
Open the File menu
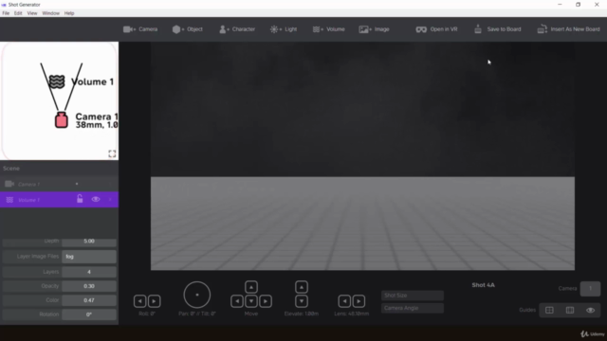pyautogui.click(x=6, y=13)
